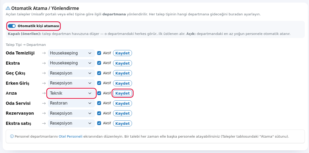Open department dropdown for Ekstra satış
The height and width of the screenshot is (153, 309).
pos(71,123)
